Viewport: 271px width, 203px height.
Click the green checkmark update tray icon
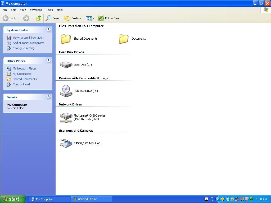(x=232, y=199)
